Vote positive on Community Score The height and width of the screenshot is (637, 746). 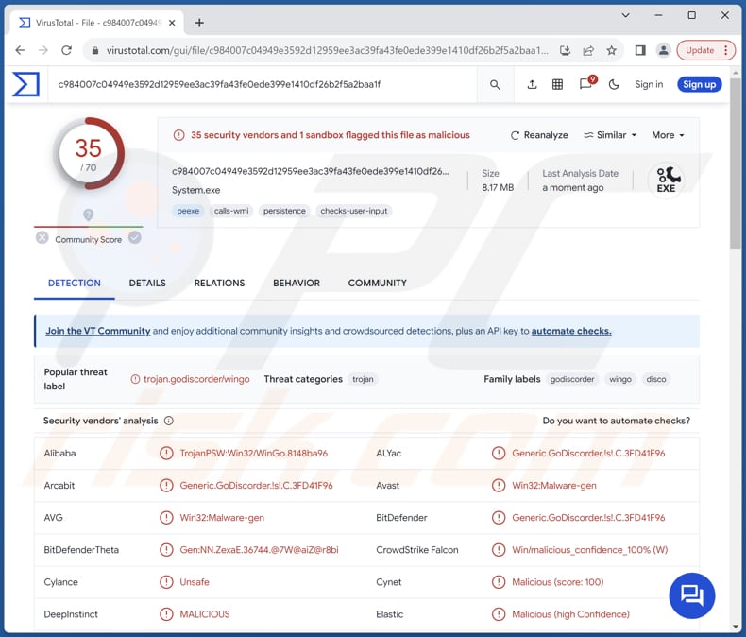tap(135, 237)
